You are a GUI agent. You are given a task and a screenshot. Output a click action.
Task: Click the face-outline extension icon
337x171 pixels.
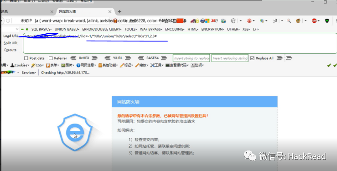[x=233, y=21]
